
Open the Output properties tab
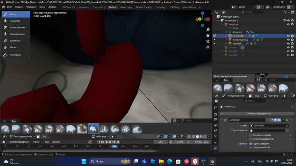215,120
